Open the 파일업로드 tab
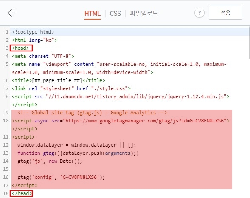 tap(144, 13)
